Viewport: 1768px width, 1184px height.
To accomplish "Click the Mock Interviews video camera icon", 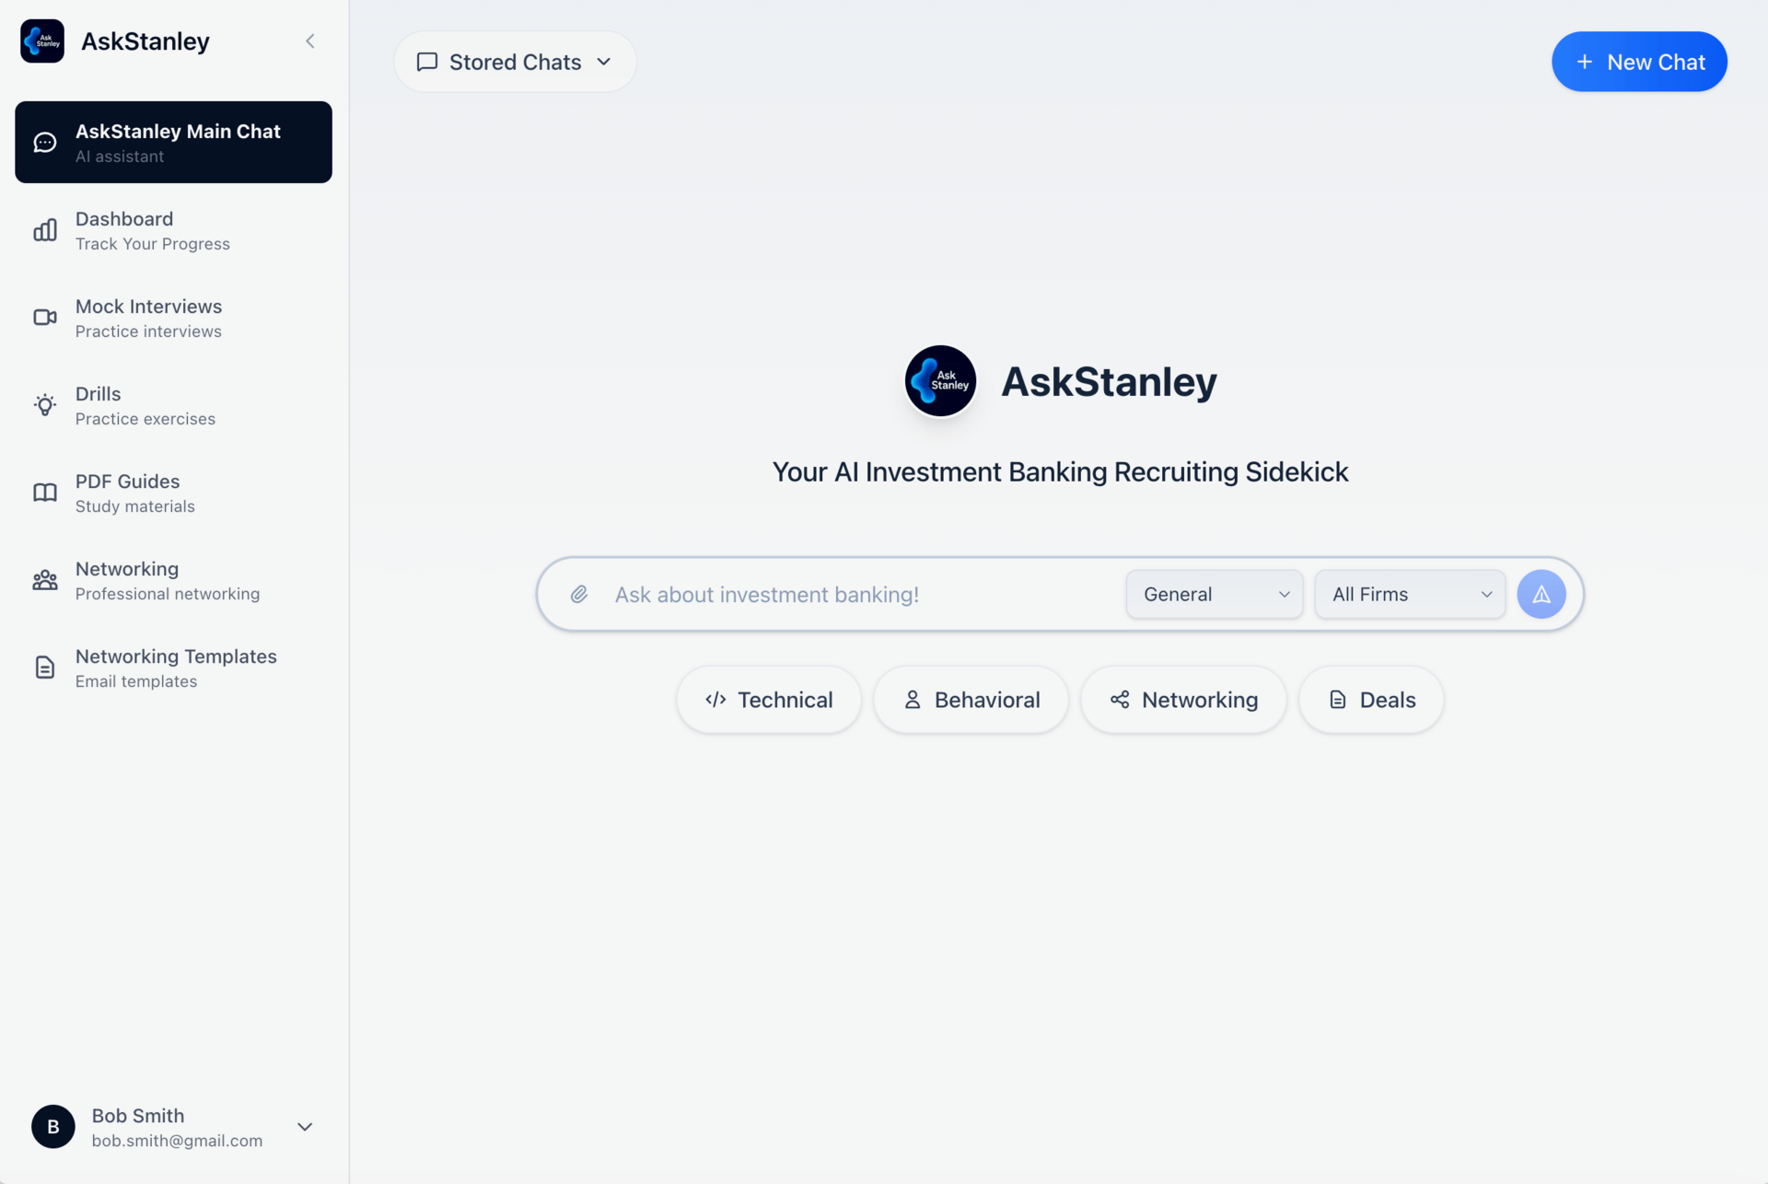I will (x=45, y=318).
